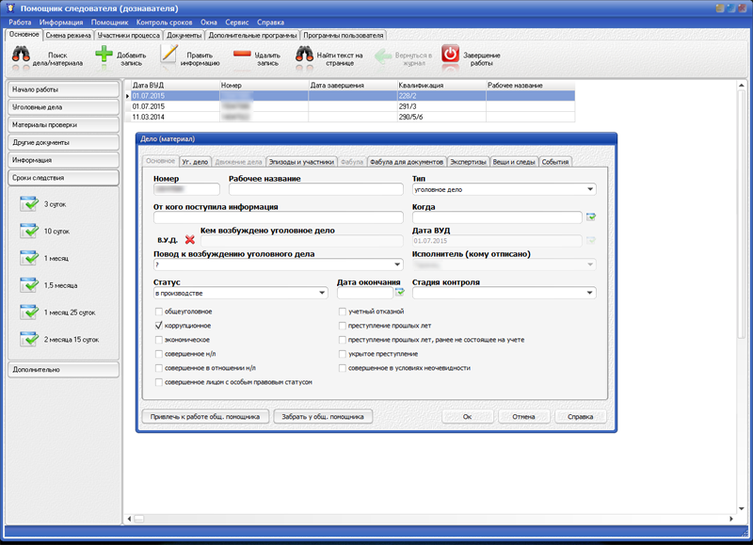
Task: Click the red minus 'Удалить запись' icon
Action: pos(242,56)
